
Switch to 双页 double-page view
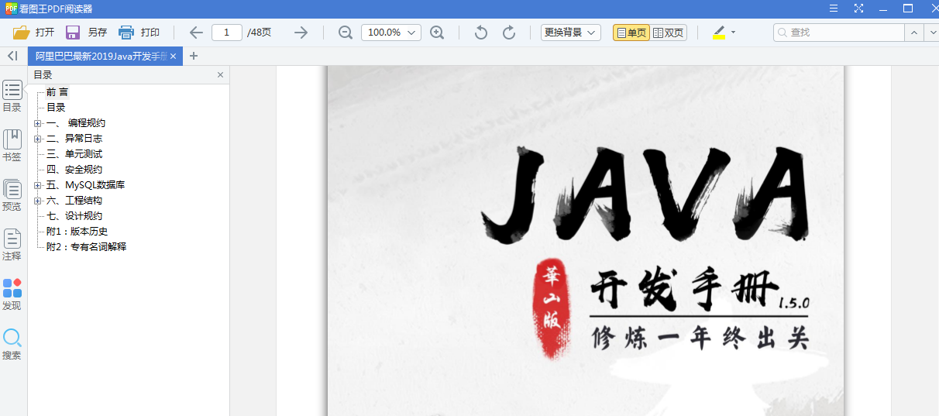tap(669, 33)
